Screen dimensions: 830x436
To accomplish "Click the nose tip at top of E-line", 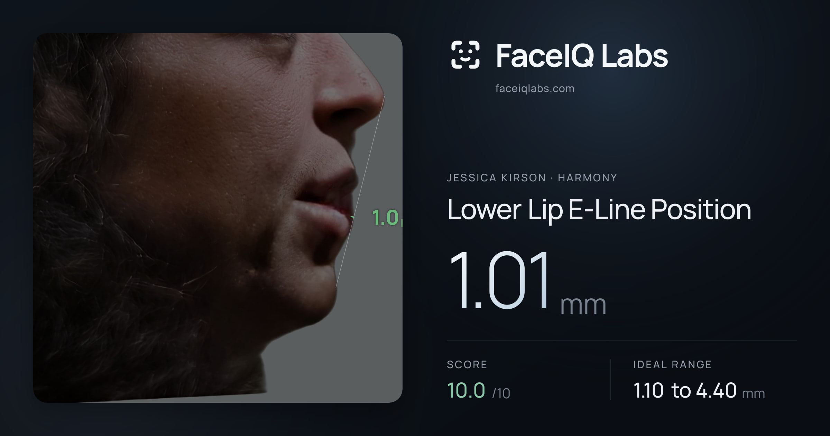I will [x=384, y=97].
